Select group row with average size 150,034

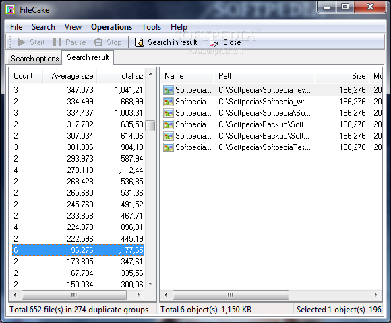coord(78,285)
